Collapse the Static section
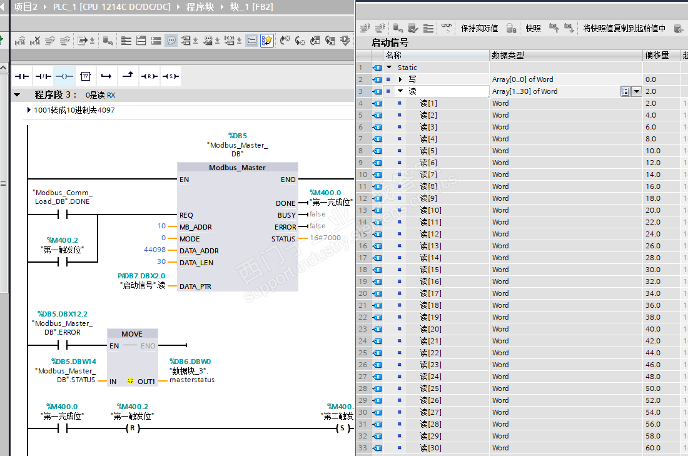 click(x=389, y=68)
